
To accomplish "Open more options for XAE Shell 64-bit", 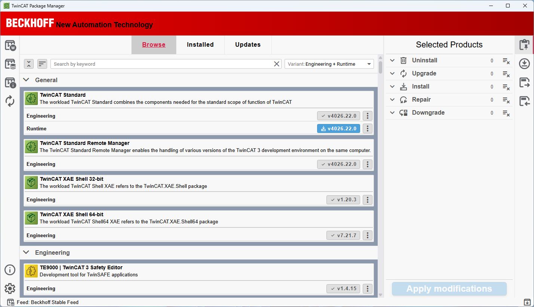I will pyautogui.click(x=368, y=235).
